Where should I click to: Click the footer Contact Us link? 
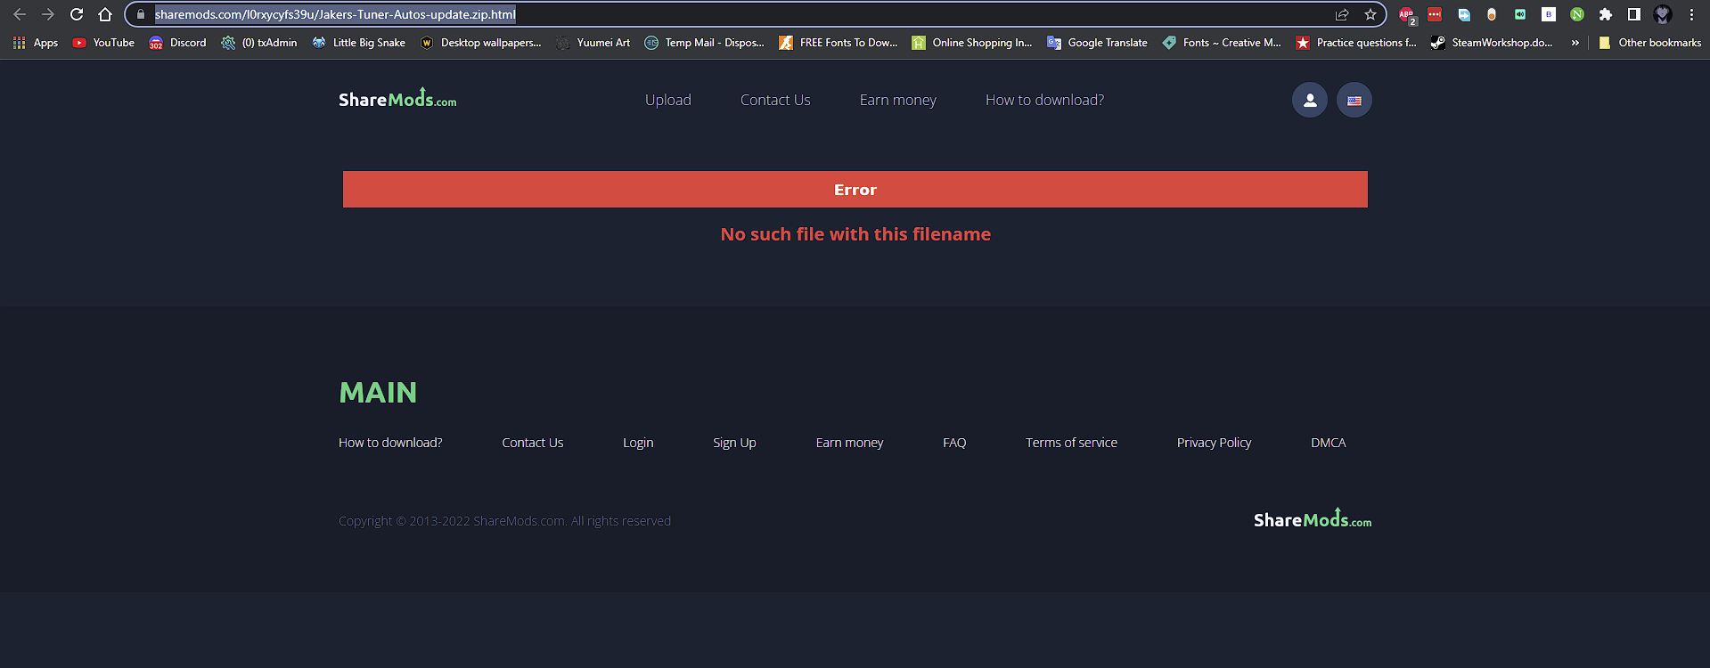[533, 443]
